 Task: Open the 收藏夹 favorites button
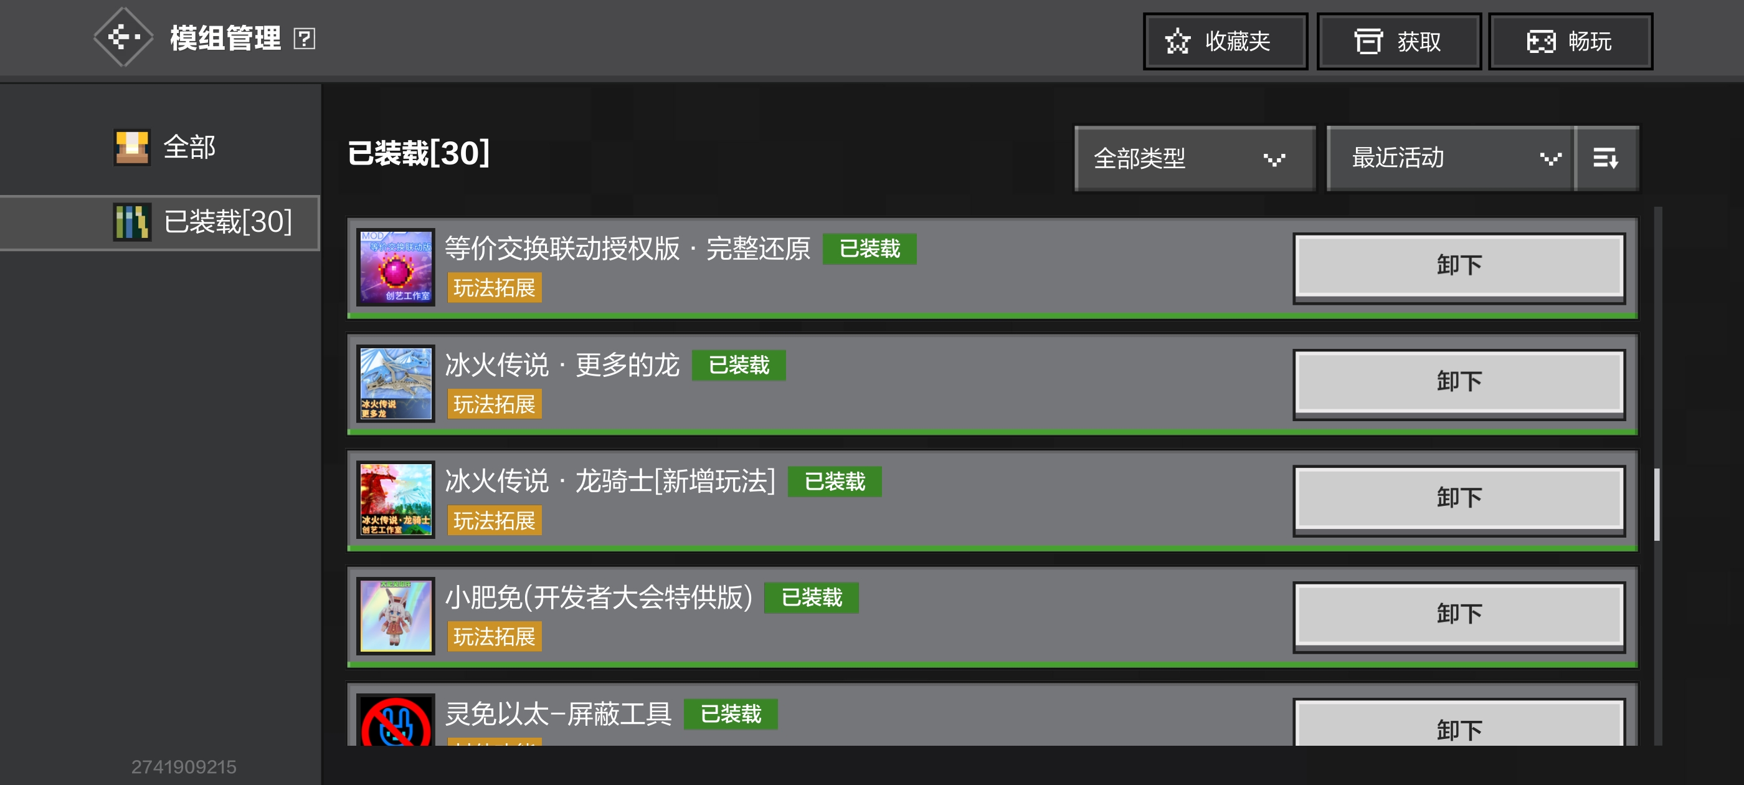[1224, 41]
